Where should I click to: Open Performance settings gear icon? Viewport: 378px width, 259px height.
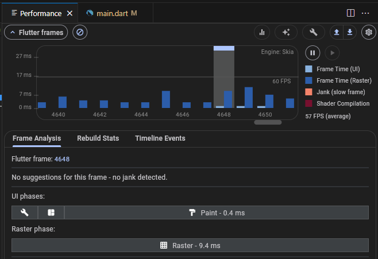pyautogui.click(x=369, y=32)
